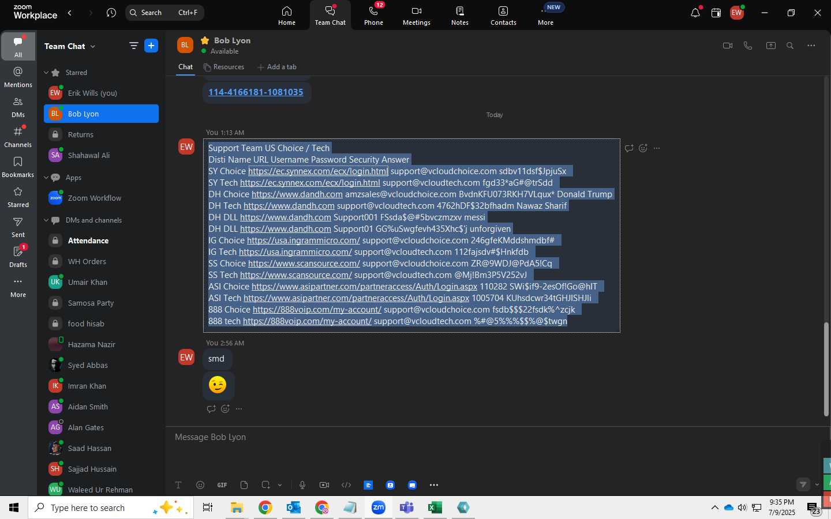Open the emoji picker in the composer
831x519 pixels.
200,485
